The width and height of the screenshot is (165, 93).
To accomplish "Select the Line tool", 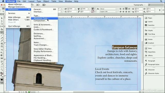I will point(2,36).
